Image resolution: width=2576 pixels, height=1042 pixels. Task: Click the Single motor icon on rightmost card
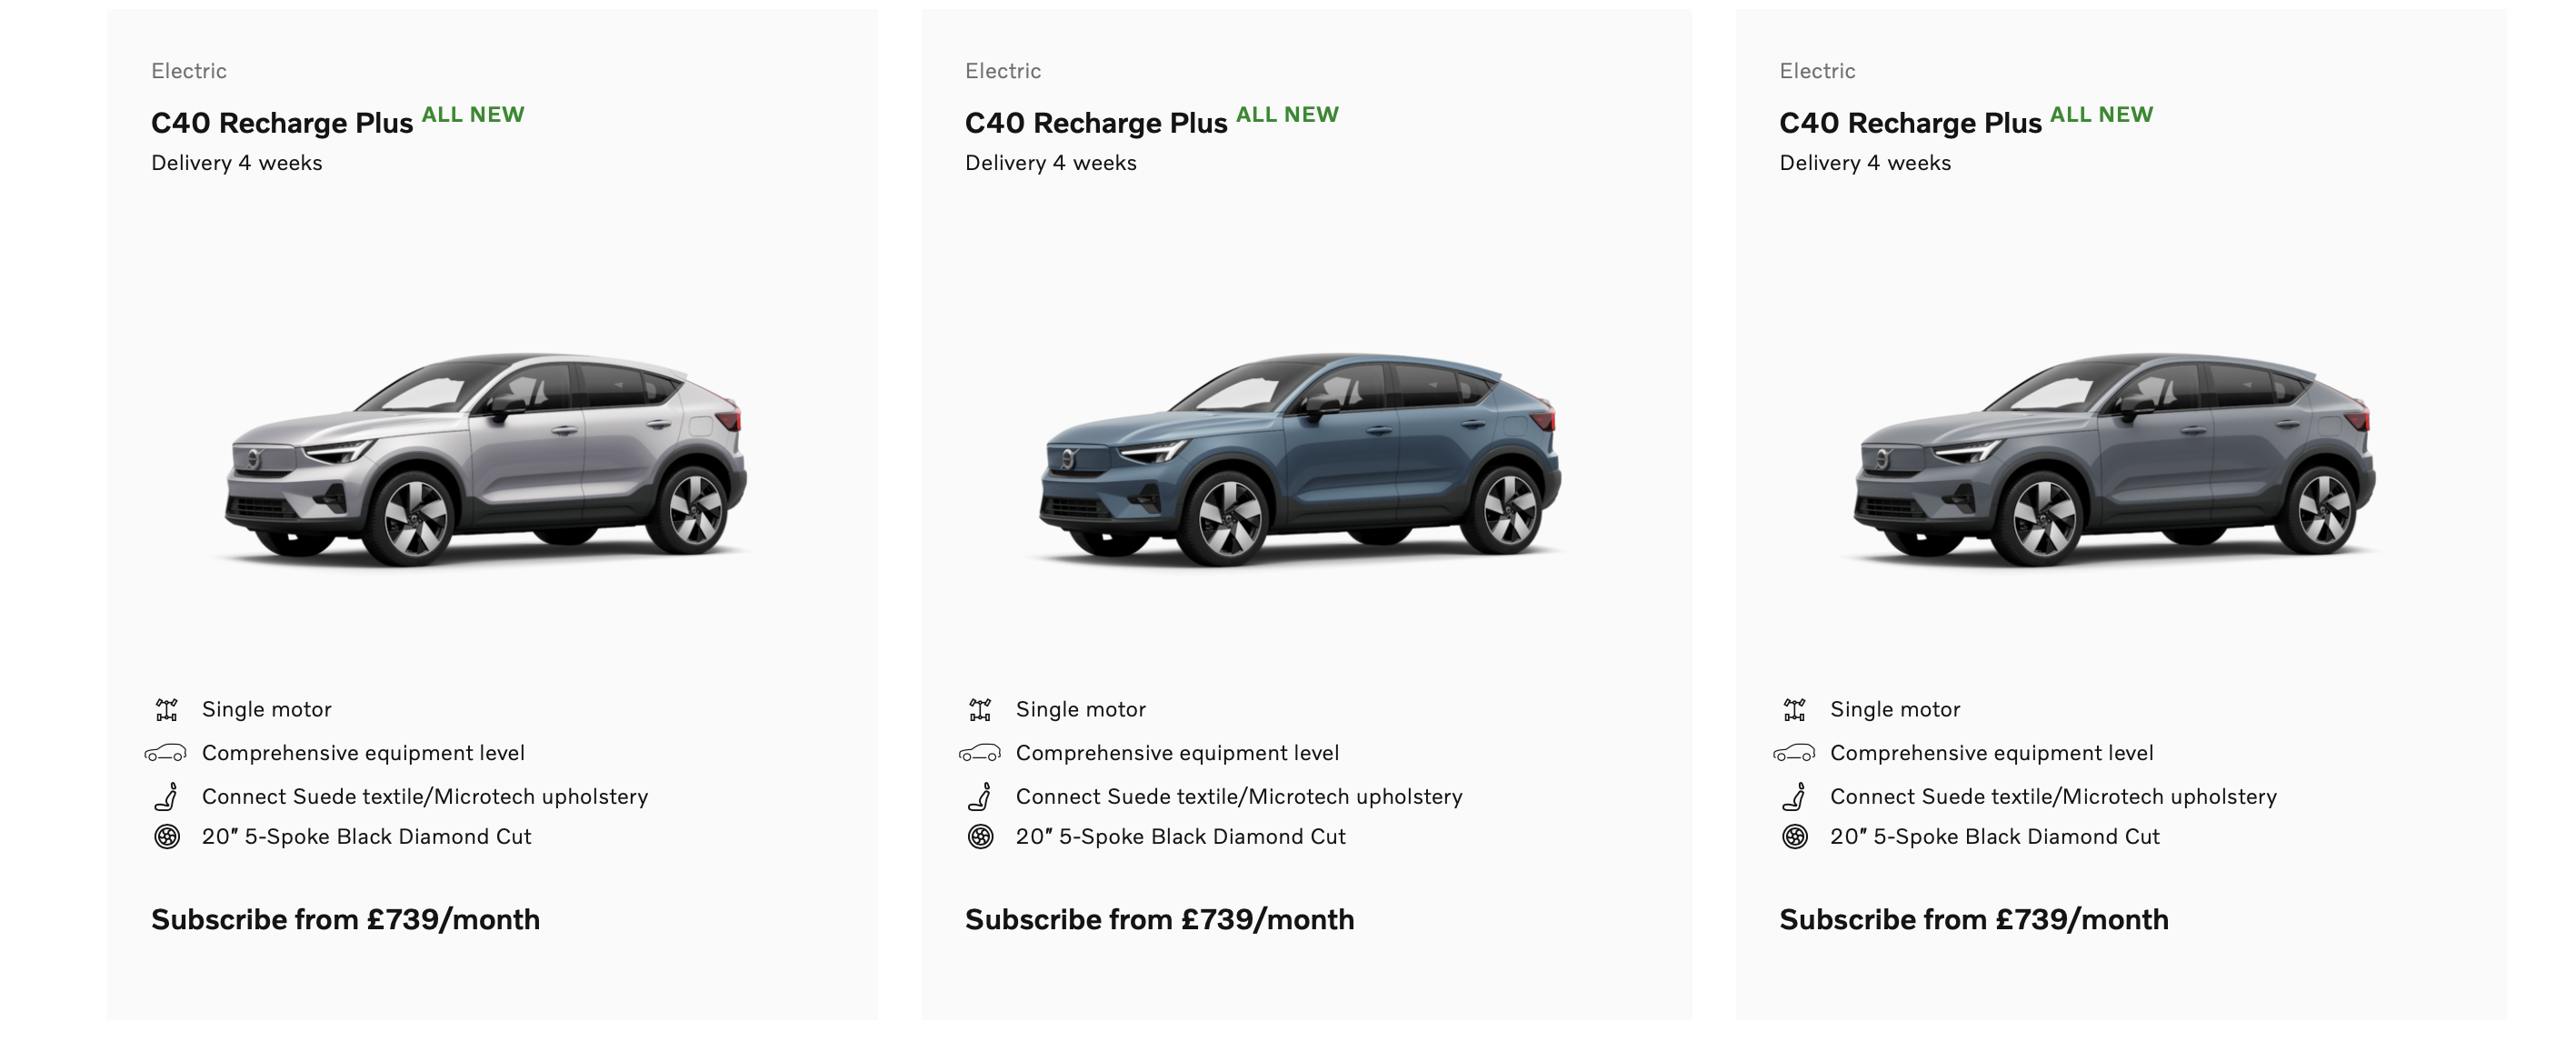[1797, 709]
